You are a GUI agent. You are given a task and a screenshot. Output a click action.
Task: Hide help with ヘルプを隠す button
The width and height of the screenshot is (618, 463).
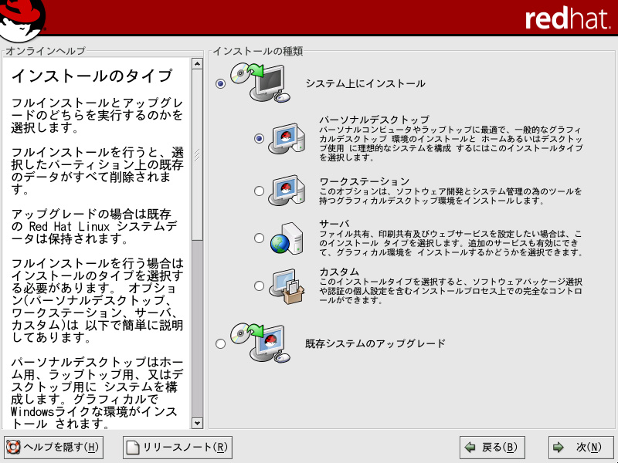(x=53, y=448)
